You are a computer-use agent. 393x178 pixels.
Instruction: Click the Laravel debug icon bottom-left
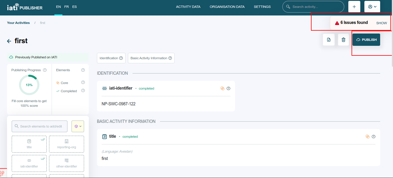[2, 174]
